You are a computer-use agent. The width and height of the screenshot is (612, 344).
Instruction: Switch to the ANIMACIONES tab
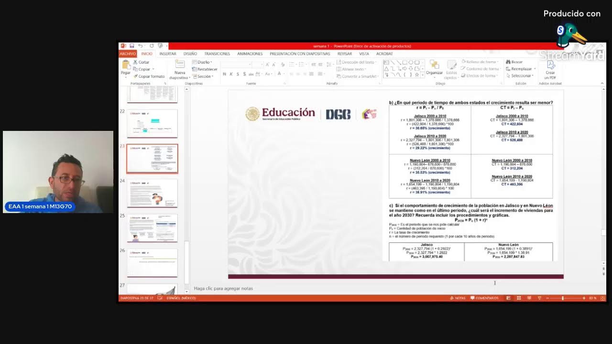(x=250, y=54)
